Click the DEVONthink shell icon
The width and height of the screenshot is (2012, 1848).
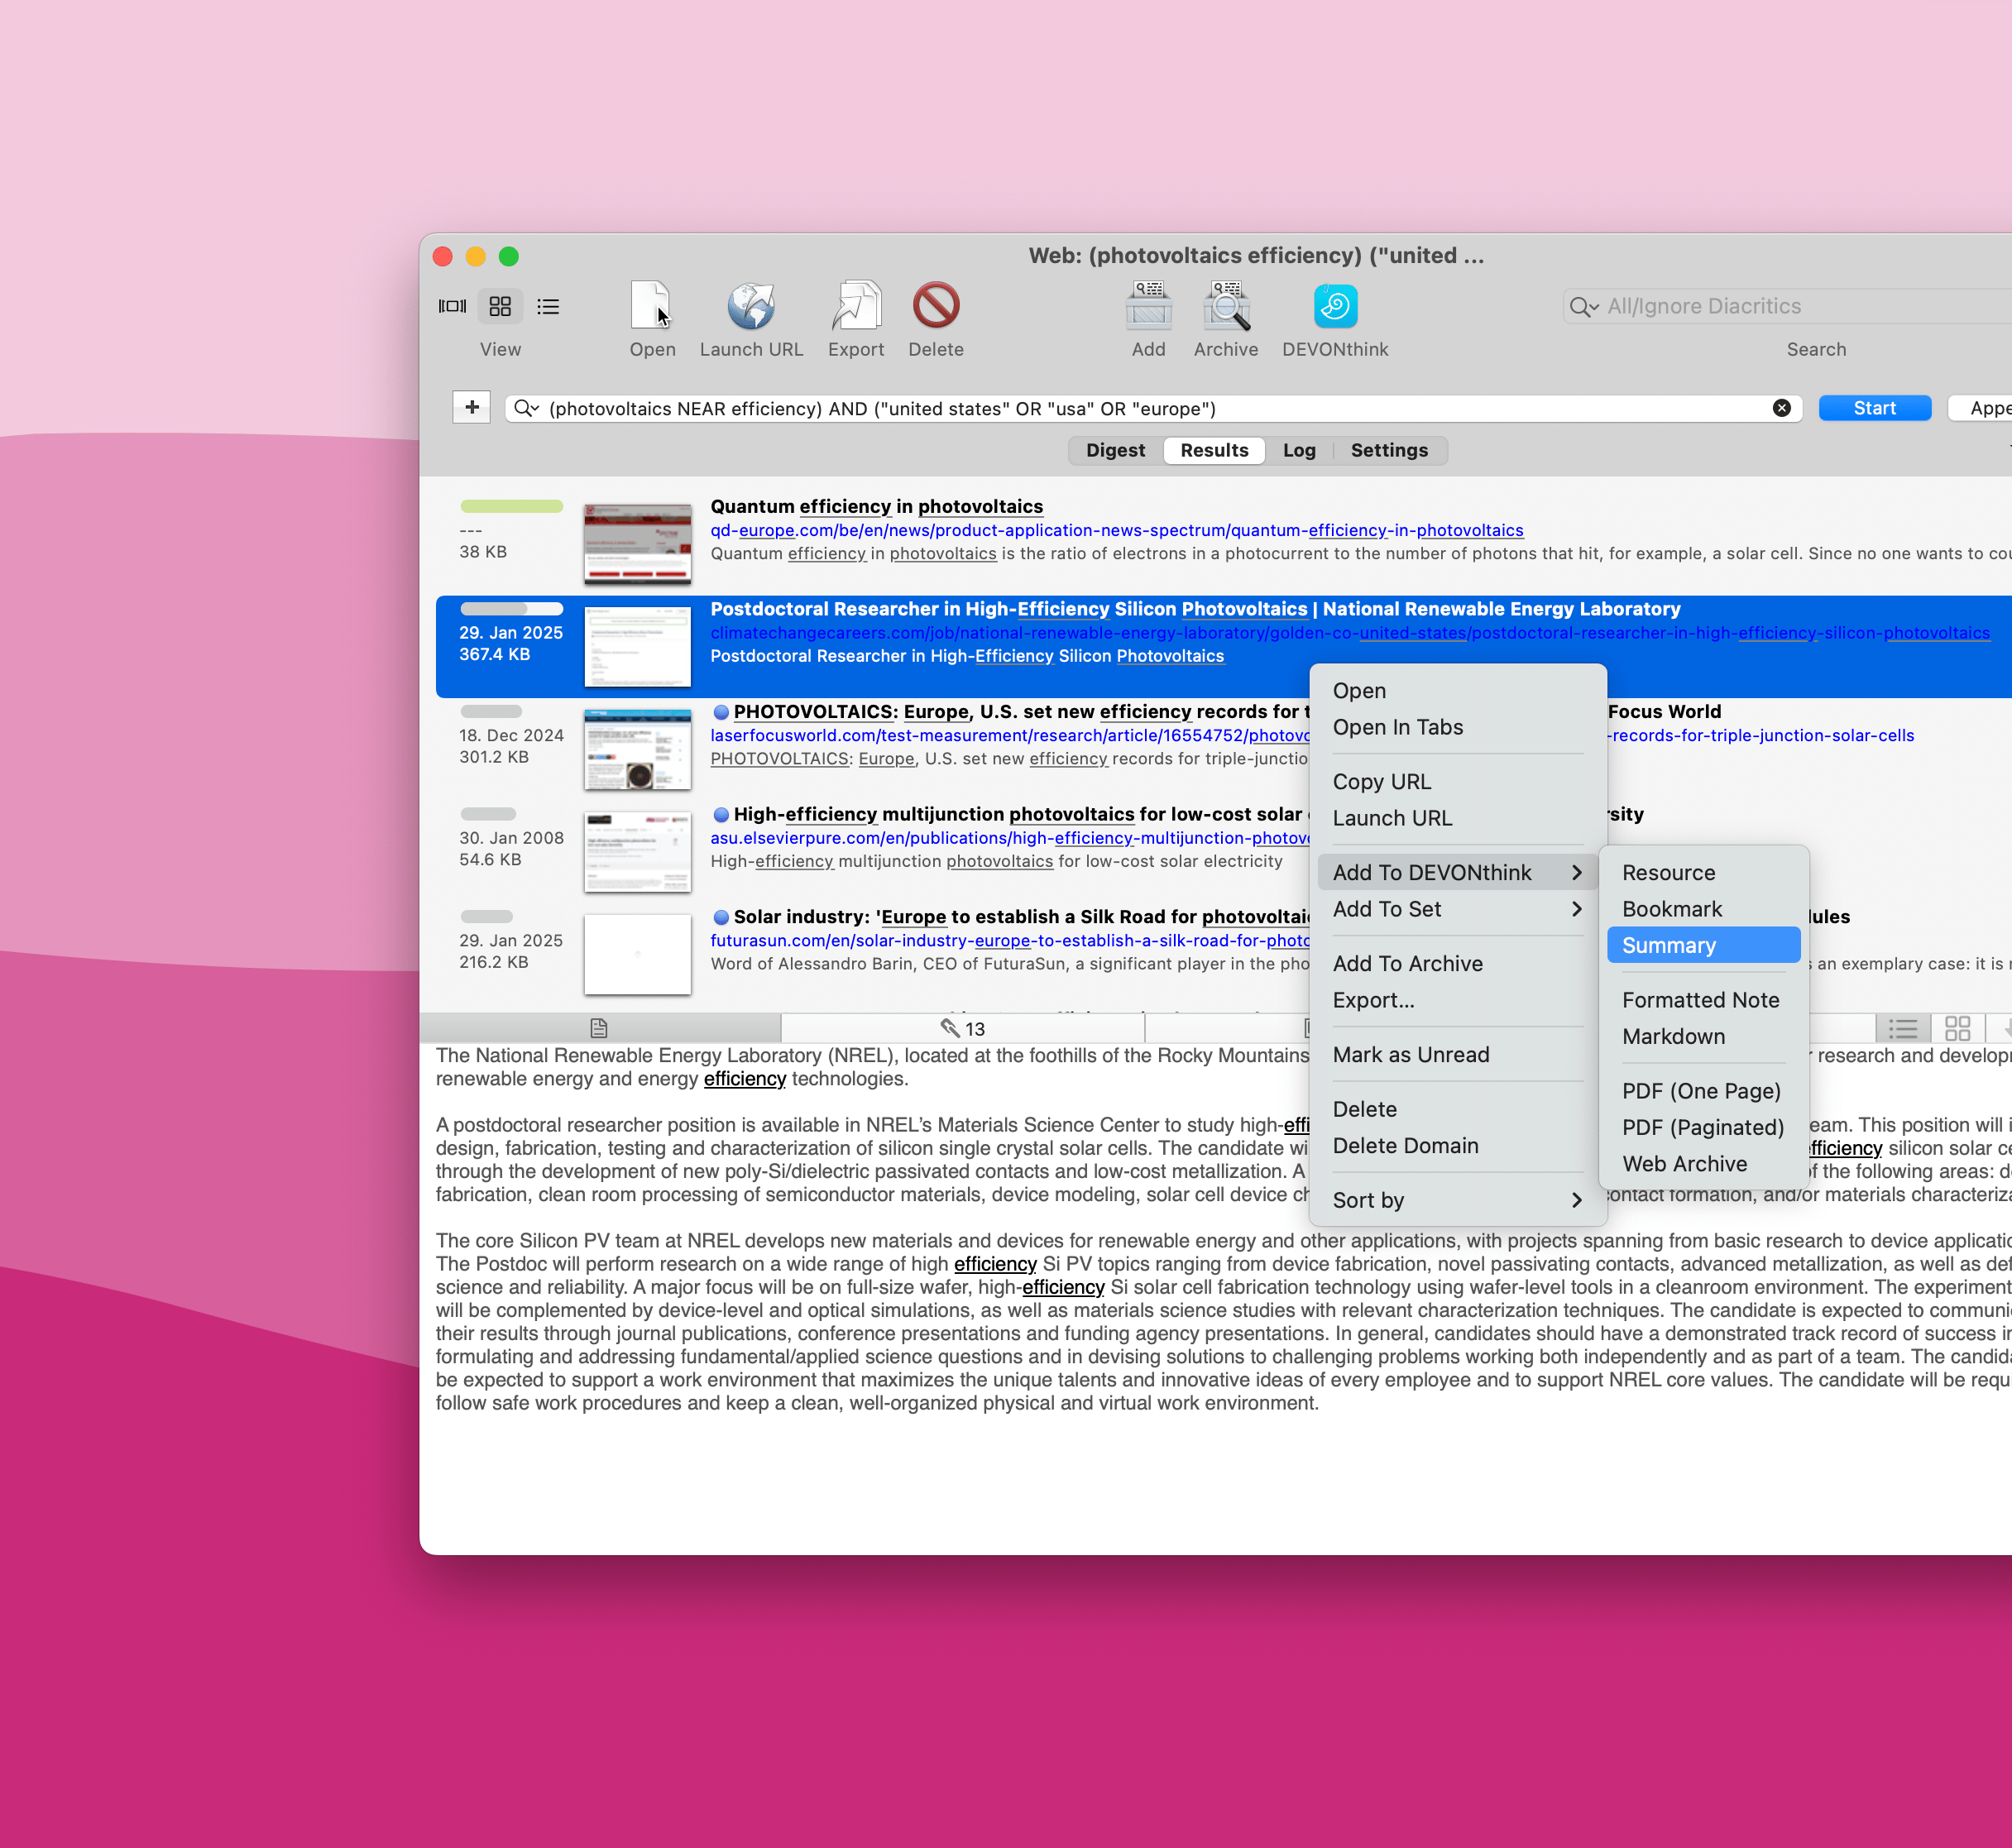click(x=1335, y=306)
